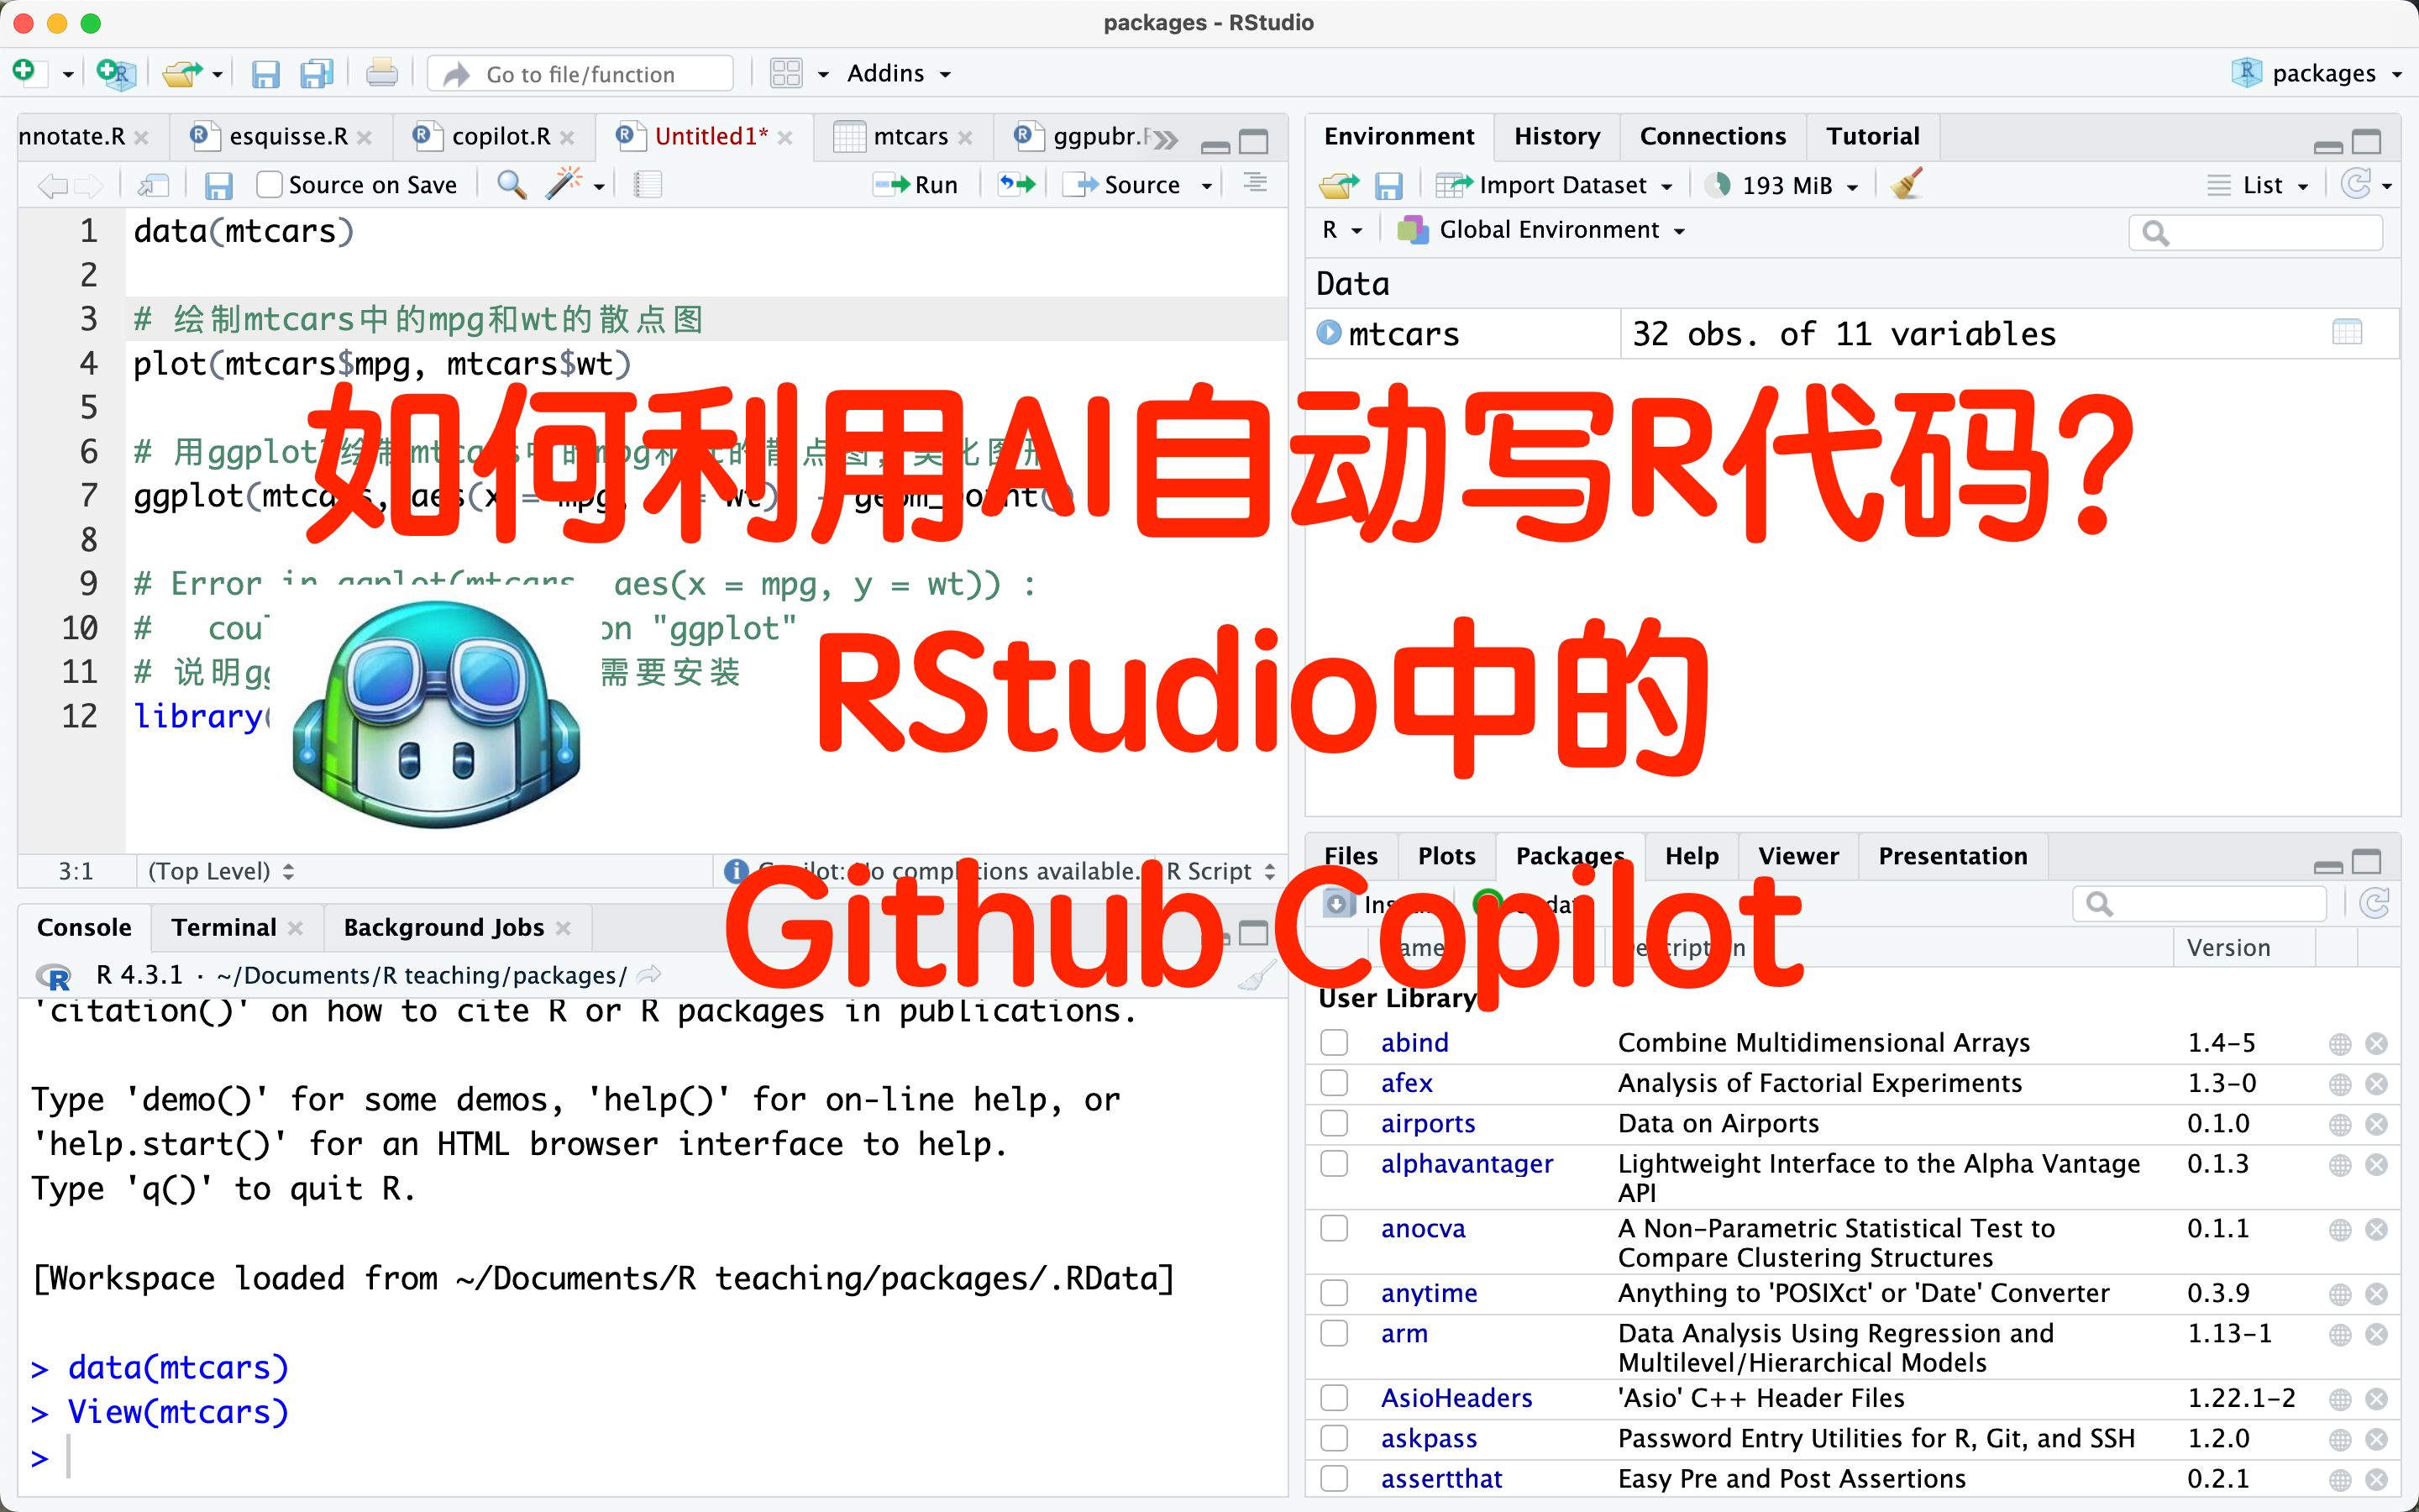Click the Go to file/function field
This screenshot has height=1512, width=2419.
point(580,74)
